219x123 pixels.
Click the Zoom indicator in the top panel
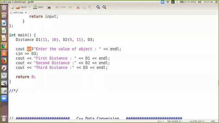[163, 2]
